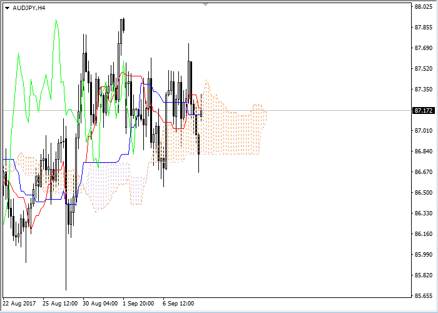The width and height of the screenshot is (438, 313).
Task: Click the 1 Sep 20:00 time label
Action: 138,304
